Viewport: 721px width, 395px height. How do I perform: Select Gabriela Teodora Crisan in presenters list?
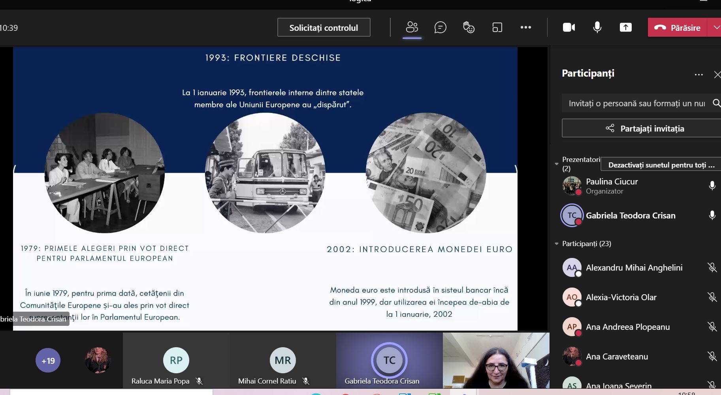coord(630,216)
